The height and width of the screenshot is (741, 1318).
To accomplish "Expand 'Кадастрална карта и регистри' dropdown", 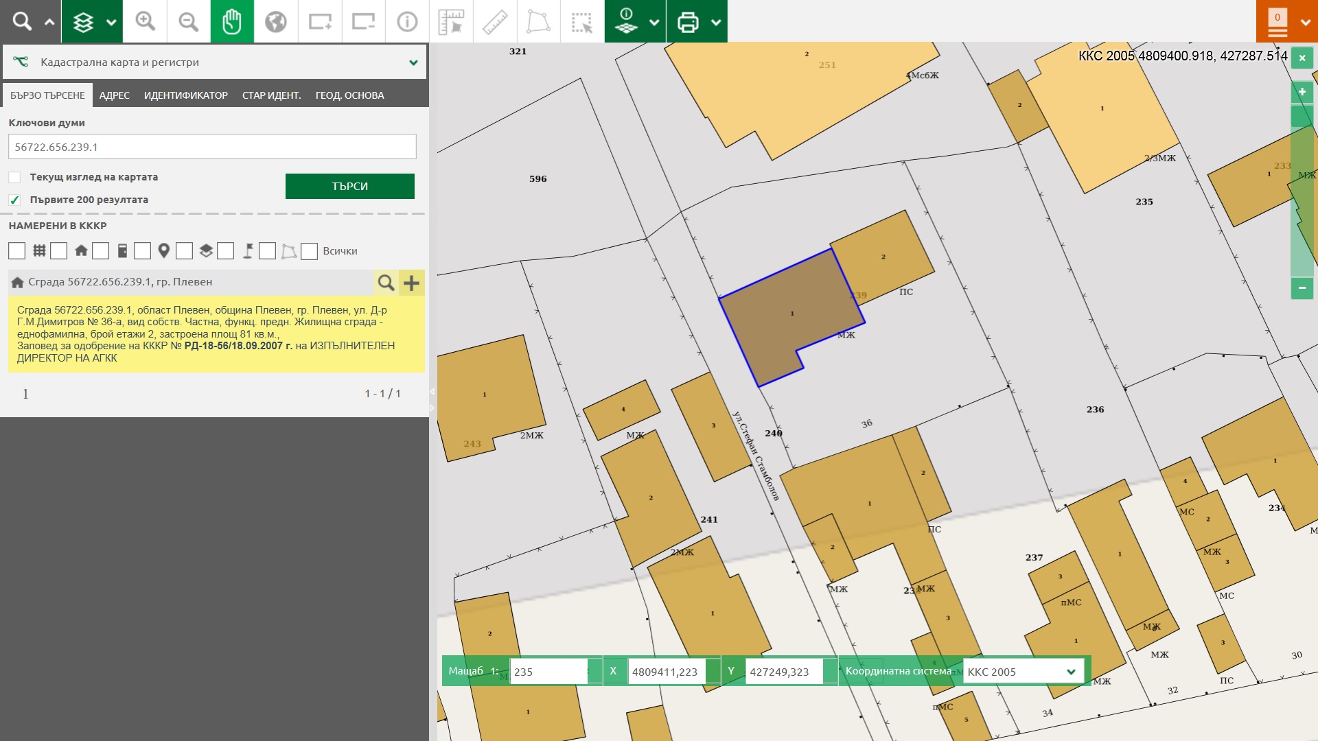I will pyautogui.click(x=413, y=62).
